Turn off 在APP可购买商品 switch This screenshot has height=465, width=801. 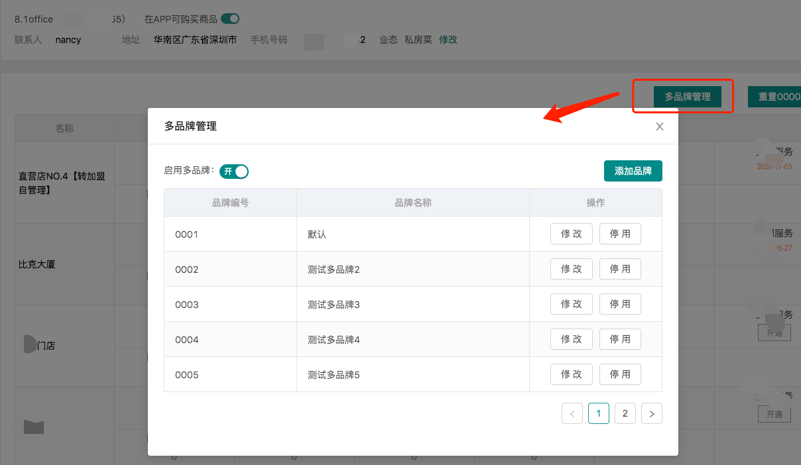point(229,19)
